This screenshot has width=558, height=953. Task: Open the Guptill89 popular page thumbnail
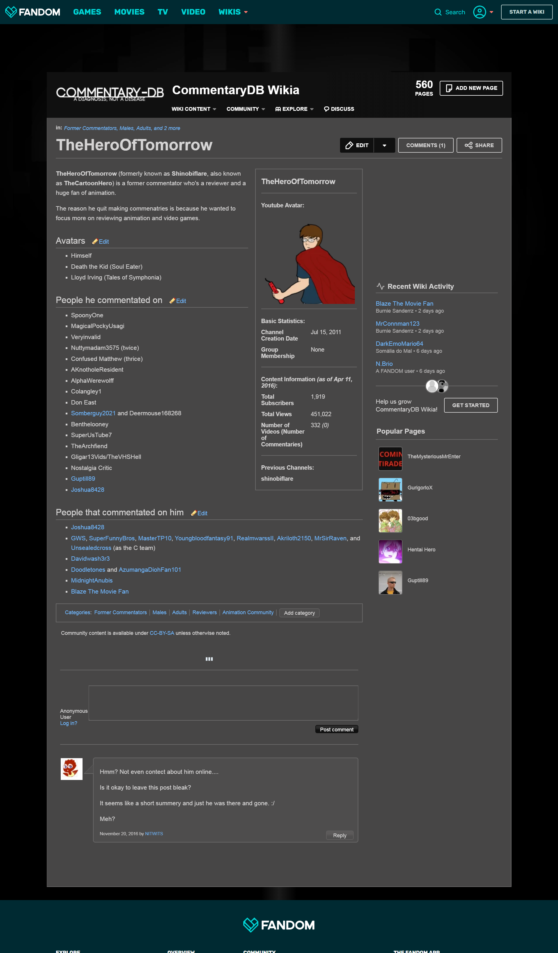pyautogui.click(x=390, y=583)
